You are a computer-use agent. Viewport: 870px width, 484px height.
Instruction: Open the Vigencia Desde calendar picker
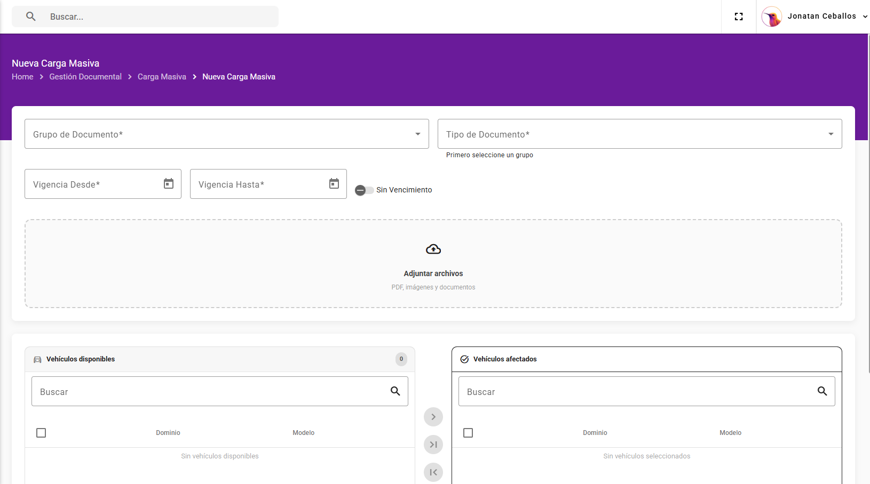tap(169, 184)
